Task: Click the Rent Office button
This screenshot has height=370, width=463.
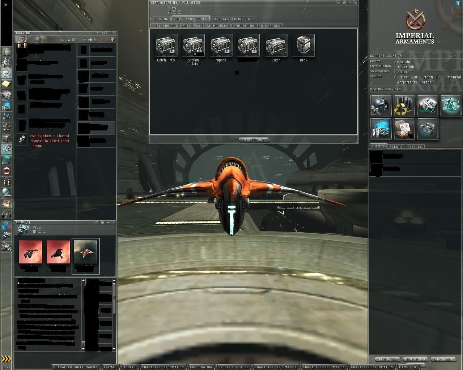Action: (x=388, y=359)
